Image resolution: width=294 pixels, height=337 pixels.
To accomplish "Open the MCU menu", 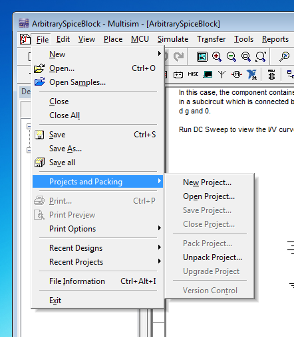I will 140,39.
